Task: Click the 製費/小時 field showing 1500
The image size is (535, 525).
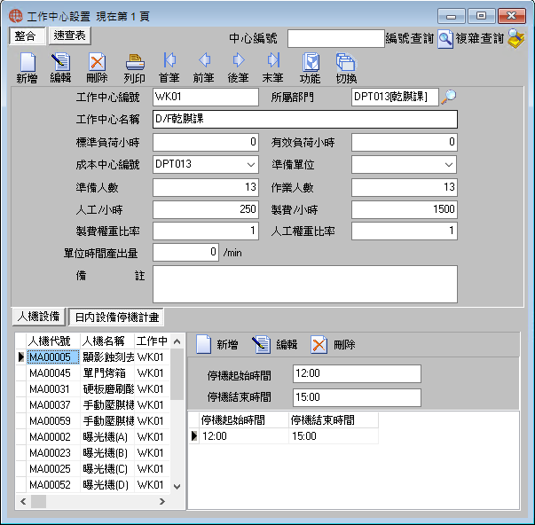Action: (x=405, y=209)
